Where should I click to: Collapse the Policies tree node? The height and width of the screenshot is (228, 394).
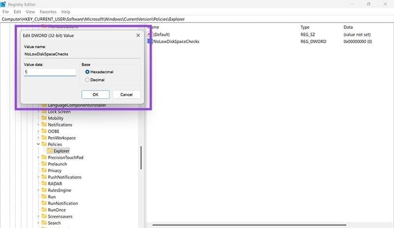pyautogui.click(x=38, y=144)
